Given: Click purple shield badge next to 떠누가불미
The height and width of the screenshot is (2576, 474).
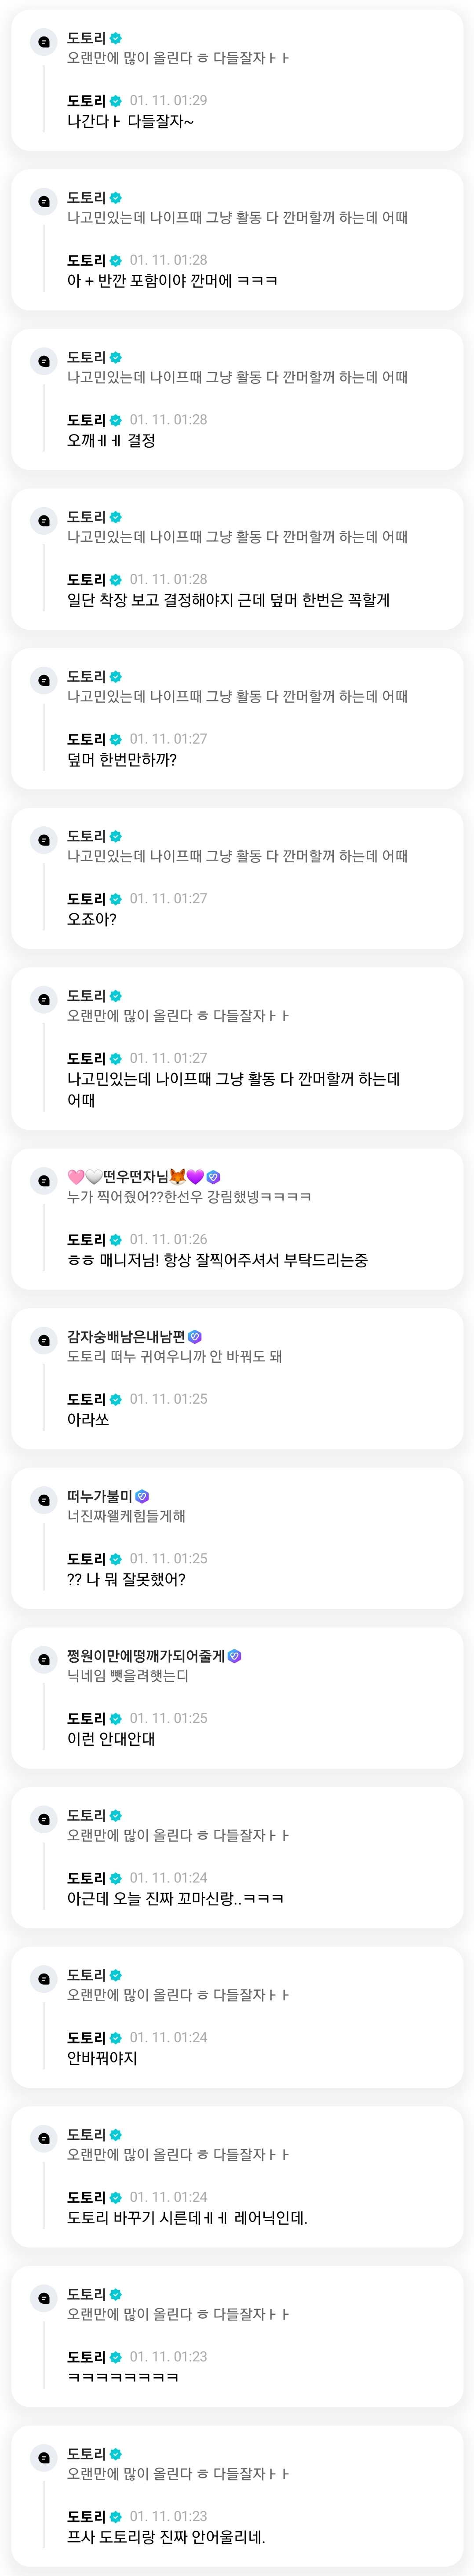Looking at the screenshot, I should [x=142, y=1496].
